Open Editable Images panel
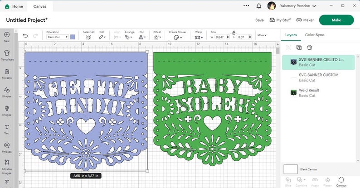Screen dimensions: 360x188 7,167
